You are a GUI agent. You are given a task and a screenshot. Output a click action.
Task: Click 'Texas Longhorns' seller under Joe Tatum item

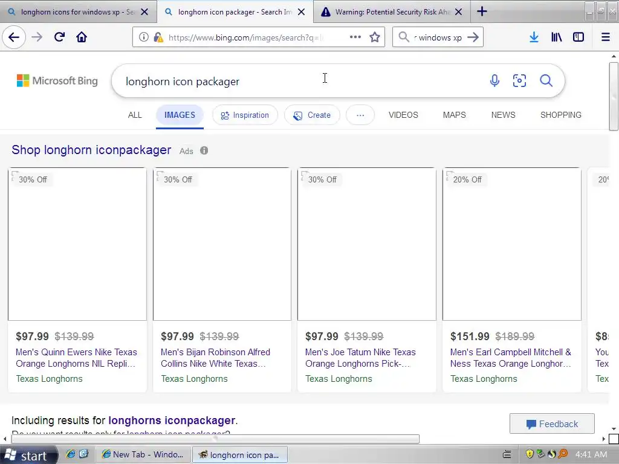pos(339,379)
